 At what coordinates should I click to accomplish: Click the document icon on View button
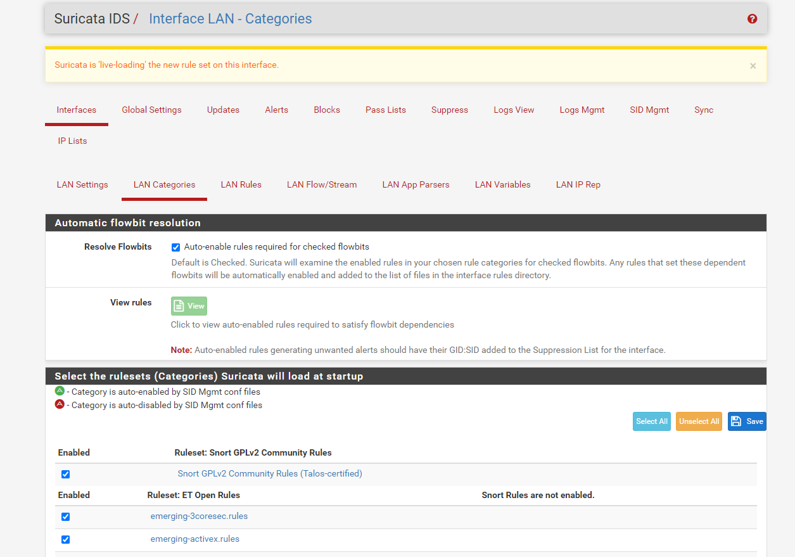point(179,306)
